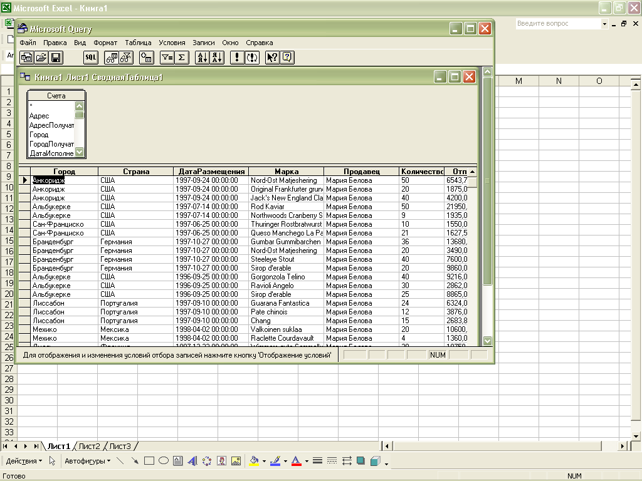Image resolution: width=642 pixels, height=481 pixels.
Task: Click New Query icon in Microsoft Query toolbar
Action: point(26,58)
